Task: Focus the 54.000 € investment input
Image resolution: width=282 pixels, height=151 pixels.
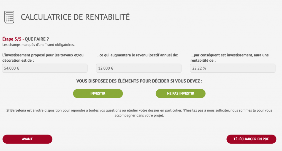Action: (x=45, y=68)
